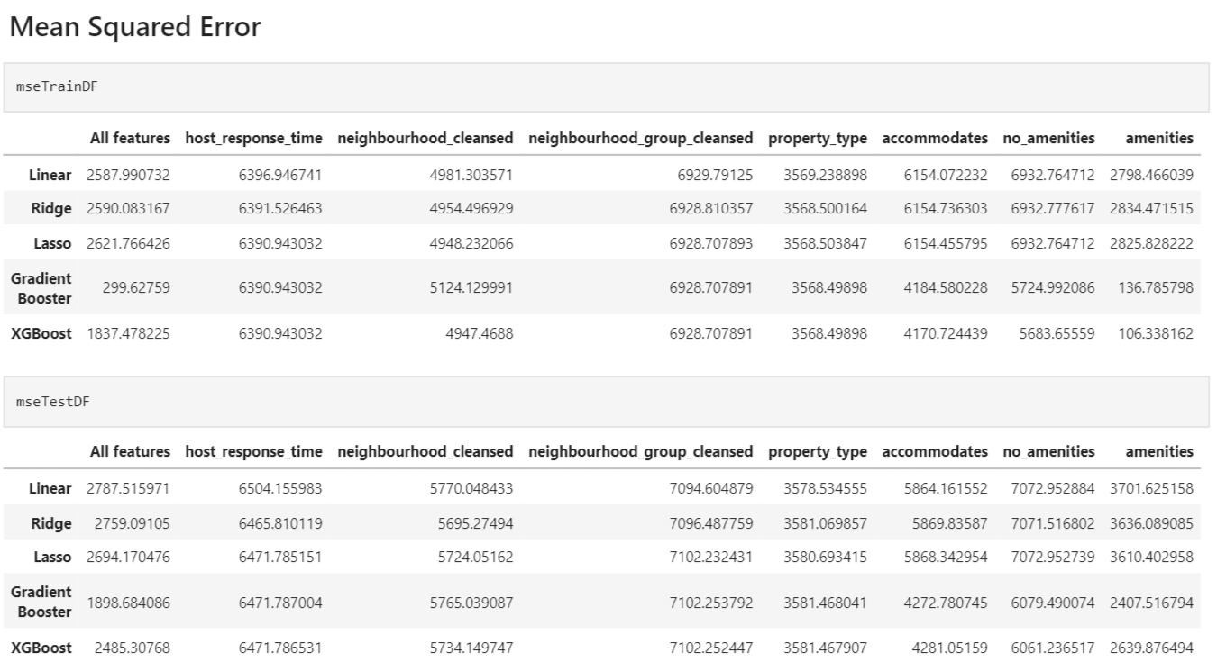This screenshot has width=1217, height=671.
Task: Select train table value 2621.766426
Action: click(128, 244)
